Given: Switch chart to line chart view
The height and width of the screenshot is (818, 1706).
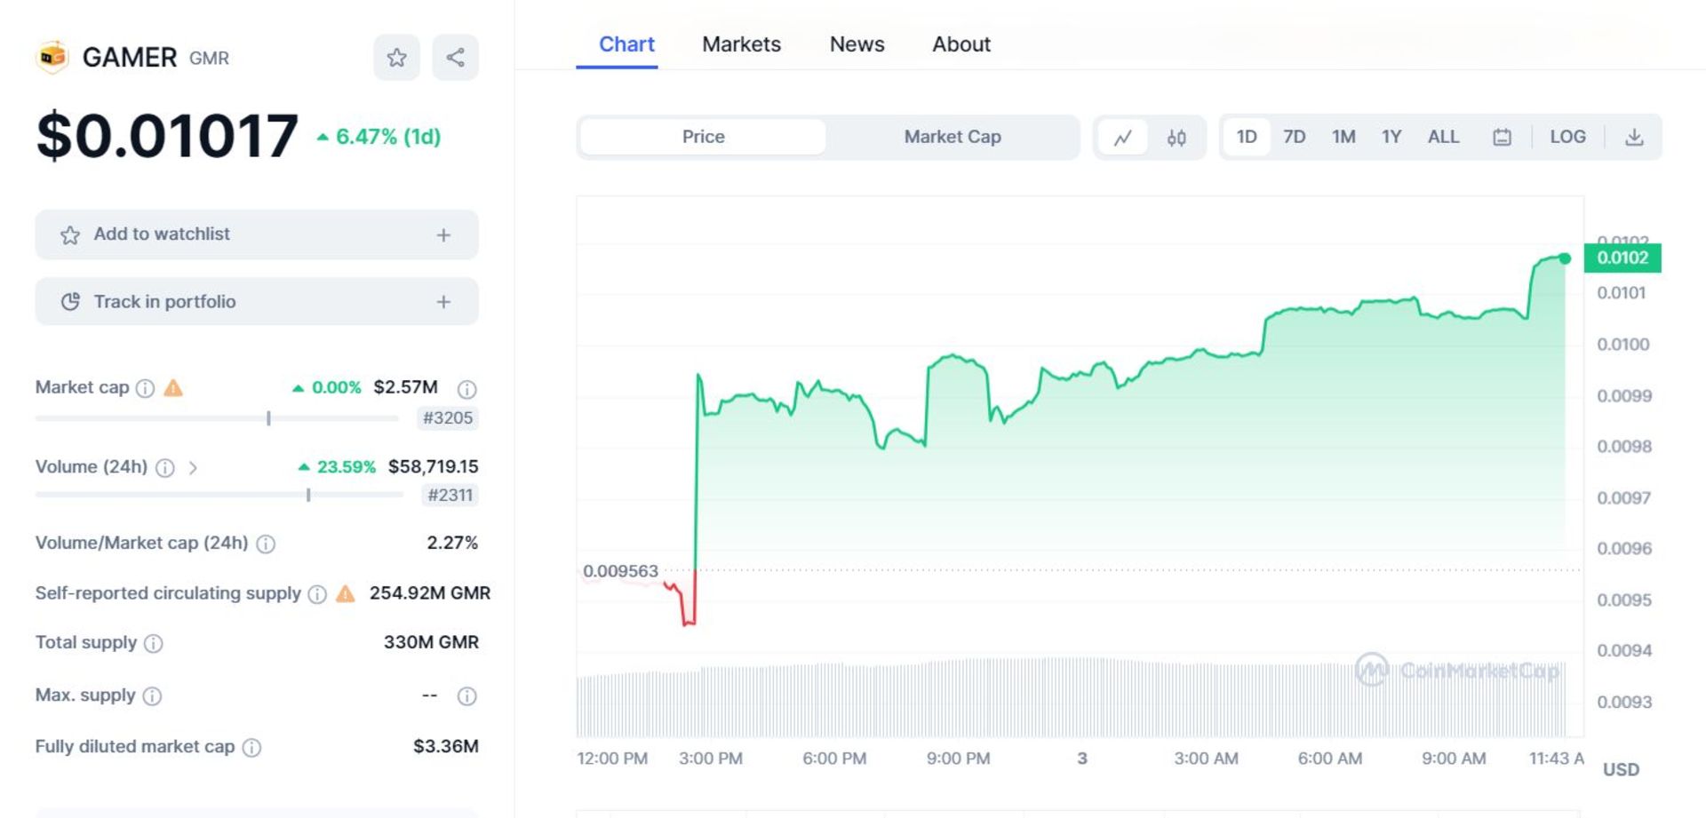Looking at the screenshot, I should [1123, 137].
